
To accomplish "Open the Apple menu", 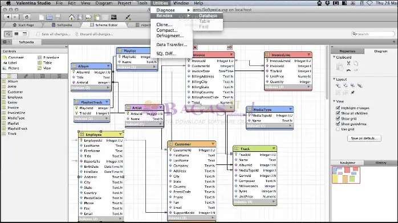I will (x=9, y=3).
